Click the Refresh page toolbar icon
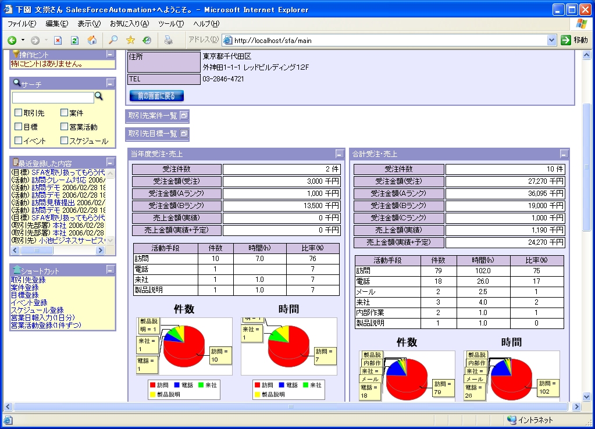This screenshot has height=429, width=595. [x=75, y=40]
